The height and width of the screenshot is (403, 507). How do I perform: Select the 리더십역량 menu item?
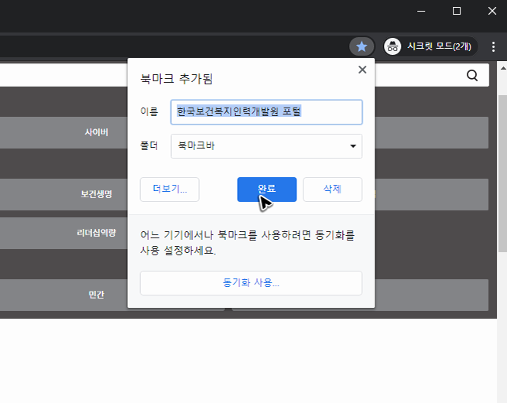coord(96,233)
